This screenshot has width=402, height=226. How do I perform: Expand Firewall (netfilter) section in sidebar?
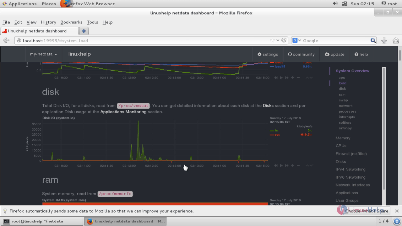pyautogui.click(x=351, y=154)
